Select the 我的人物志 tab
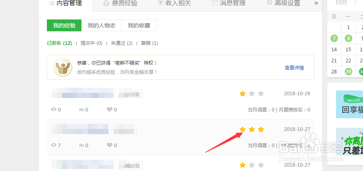This screenshot has height=171, width=363. tap(102, 25)
